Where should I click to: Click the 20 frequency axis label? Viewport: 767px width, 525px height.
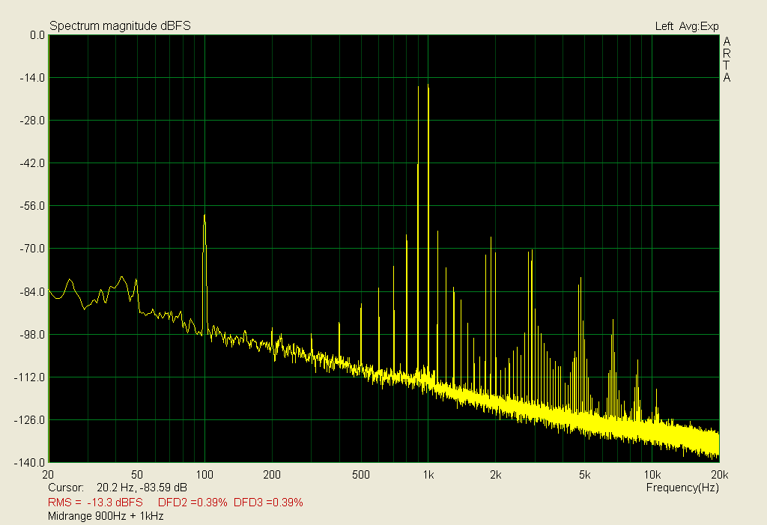coord(48,475)
